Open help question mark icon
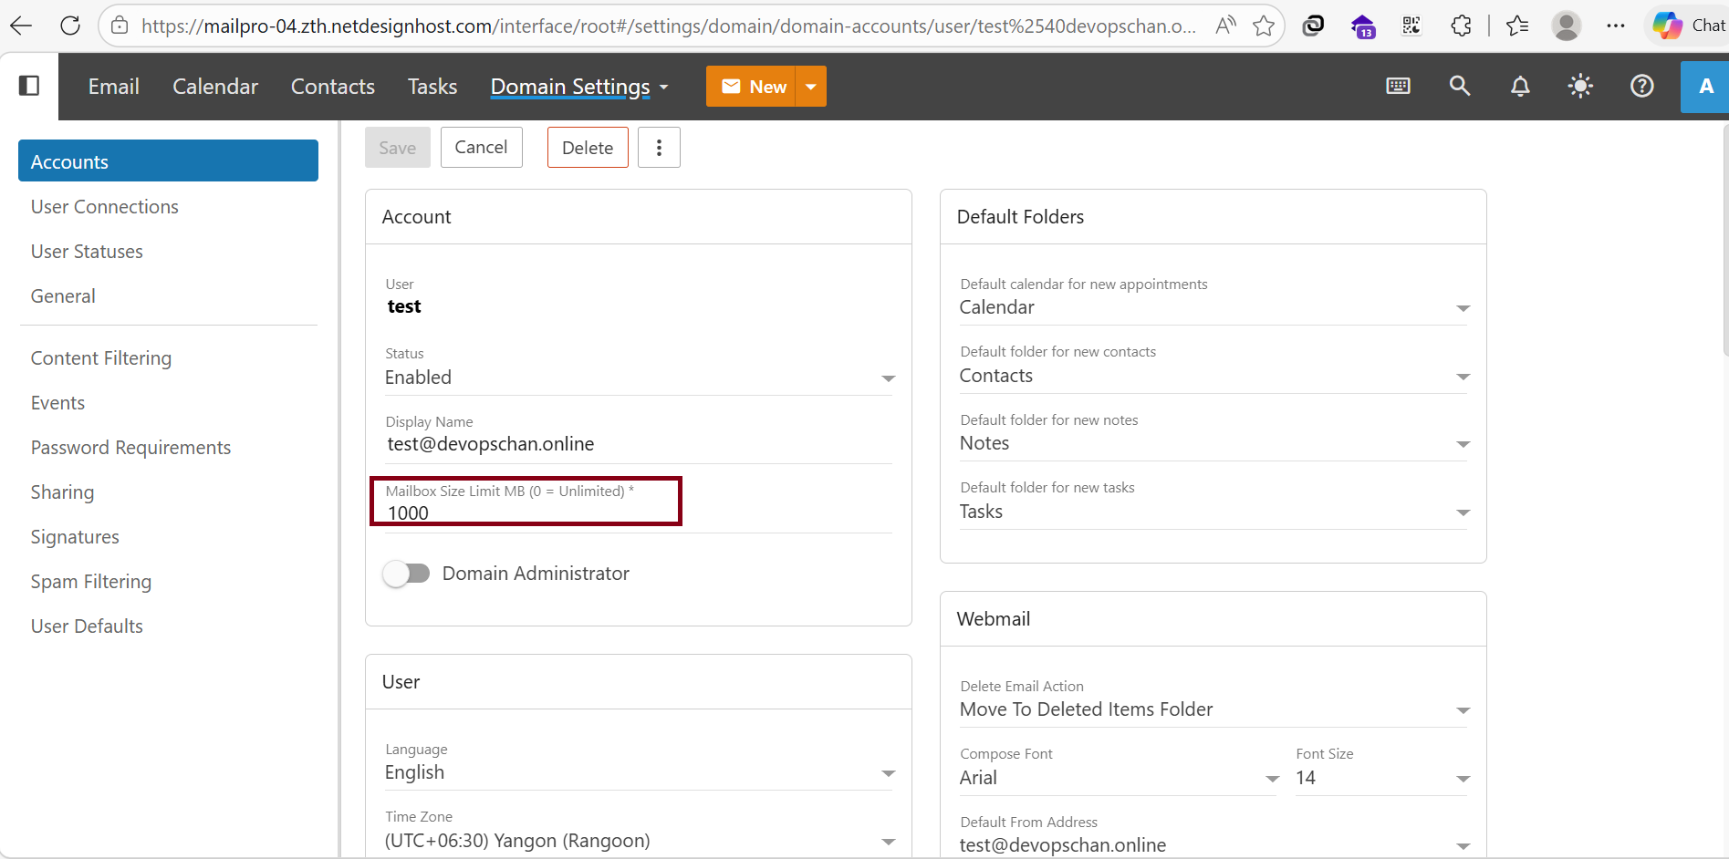The width and height of the screenshot is (1729, 859). click(x=1641, y=86)
